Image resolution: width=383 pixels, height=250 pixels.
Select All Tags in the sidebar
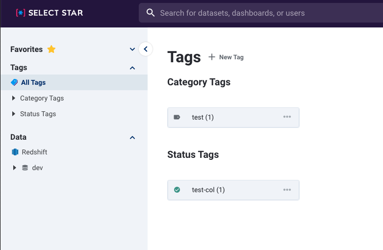tap(74, 82)
